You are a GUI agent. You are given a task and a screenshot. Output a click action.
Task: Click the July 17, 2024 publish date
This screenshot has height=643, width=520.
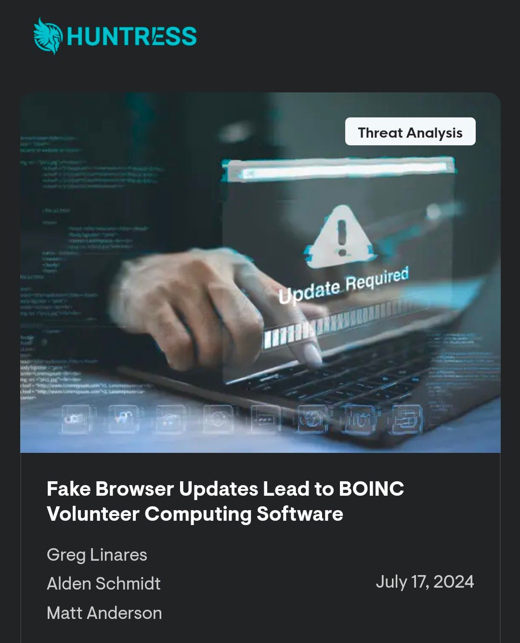coord(425,581)
